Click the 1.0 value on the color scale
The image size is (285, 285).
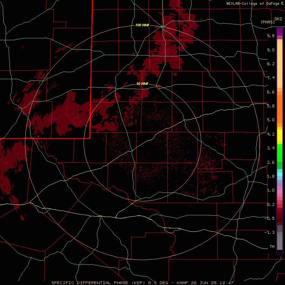(x=271, y=190)
